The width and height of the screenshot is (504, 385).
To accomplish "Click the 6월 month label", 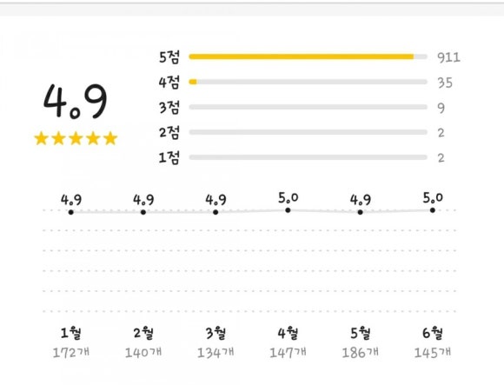I will point(433,333).
